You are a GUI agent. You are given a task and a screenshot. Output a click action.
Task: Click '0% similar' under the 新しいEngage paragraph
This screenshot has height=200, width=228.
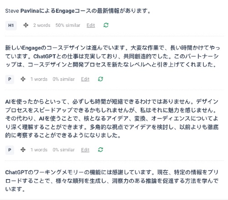point(63,79)
